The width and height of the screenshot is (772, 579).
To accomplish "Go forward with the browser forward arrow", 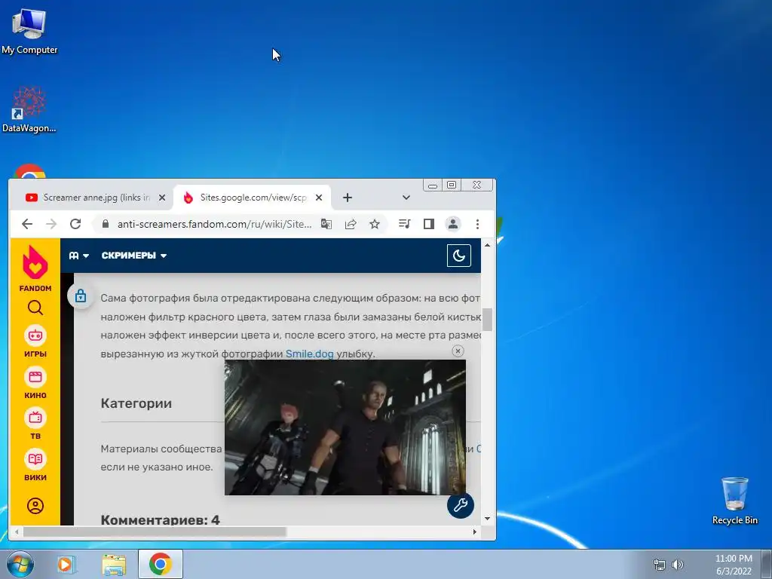I will pyautogui.click(x=51, y=224).
